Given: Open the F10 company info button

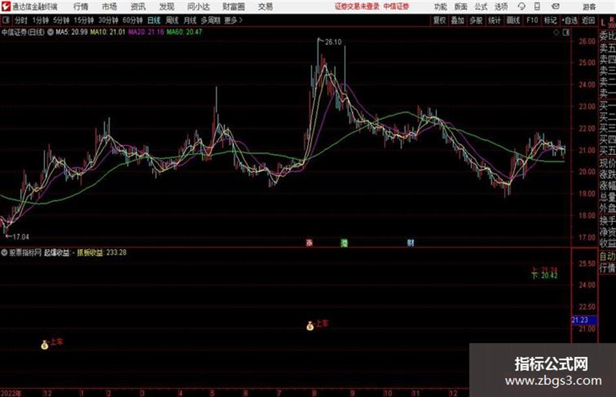Looking at the screenshot, I should (x=532, y=20).
